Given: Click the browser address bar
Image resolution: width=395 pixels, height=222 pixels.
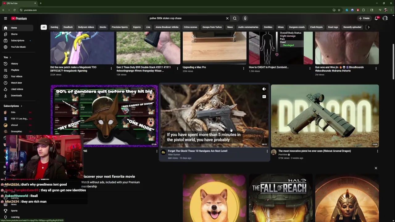Looking at the screenshot, I should 176,10.
